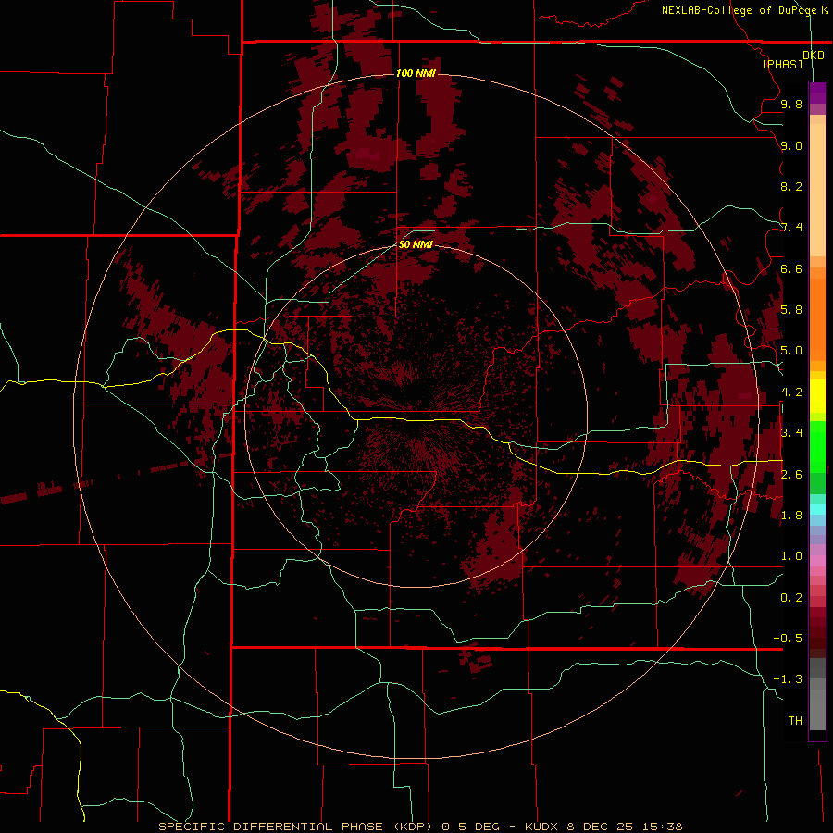Viewport: 833px width, 833px height.
Task: Click the 'TH' label at the scale bottom
Action: 795,720
